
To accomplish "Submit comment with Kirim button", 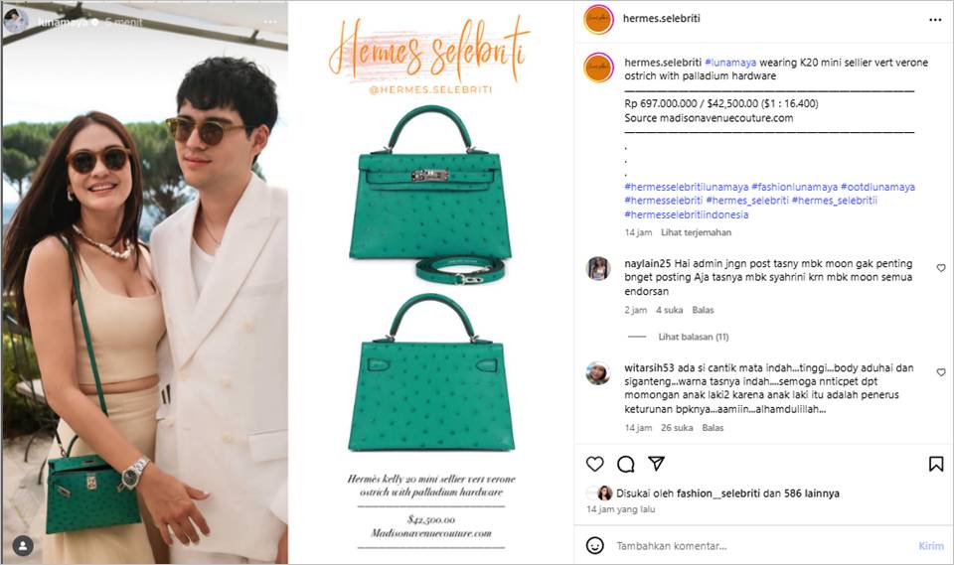I will click(930, 545).
